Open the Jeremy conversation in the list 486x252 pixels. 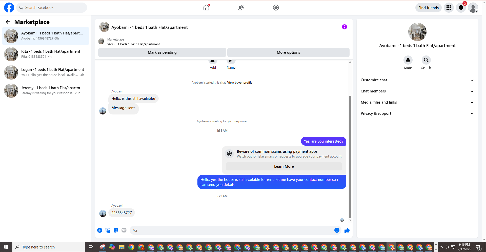(x=46, y=91)
